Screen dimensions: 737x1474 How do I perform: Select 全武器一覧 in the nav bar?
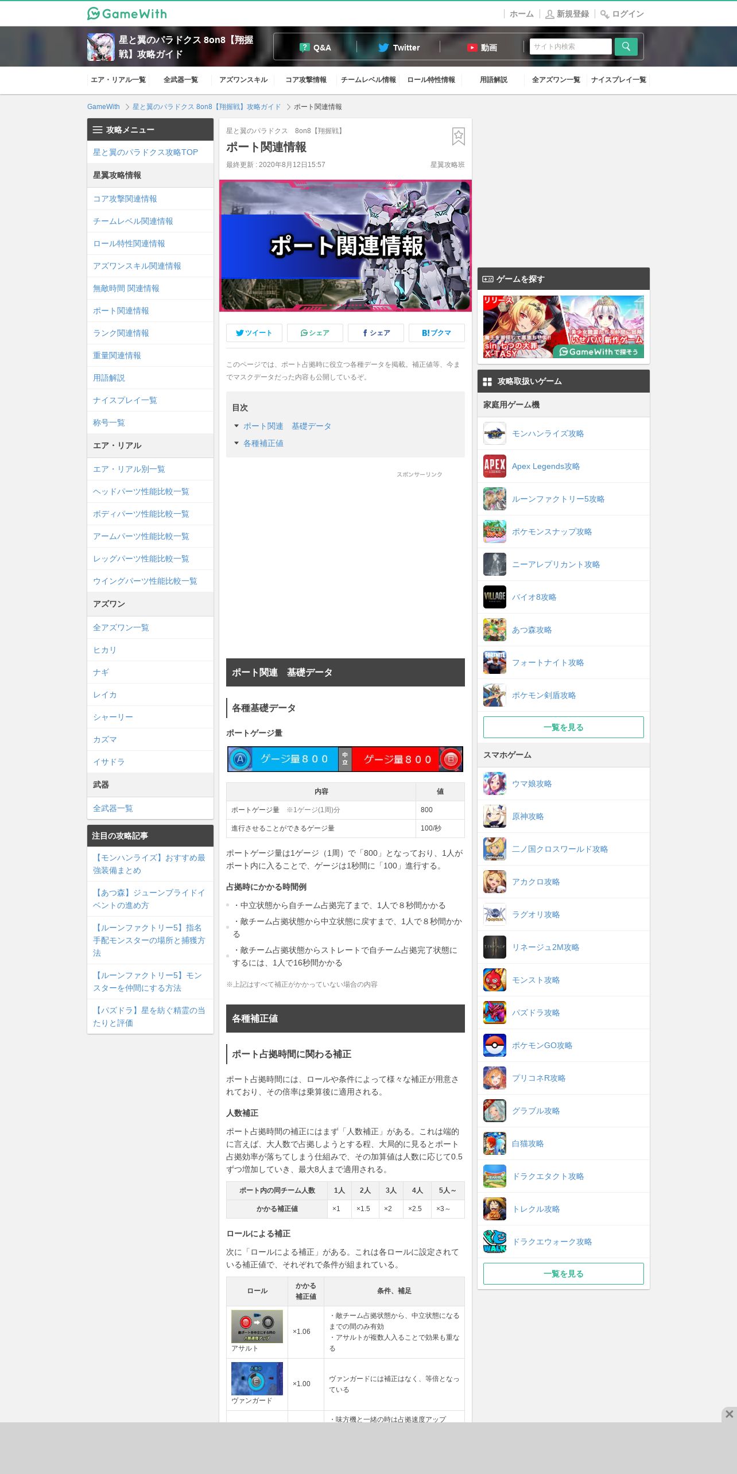tap(181, 80)
